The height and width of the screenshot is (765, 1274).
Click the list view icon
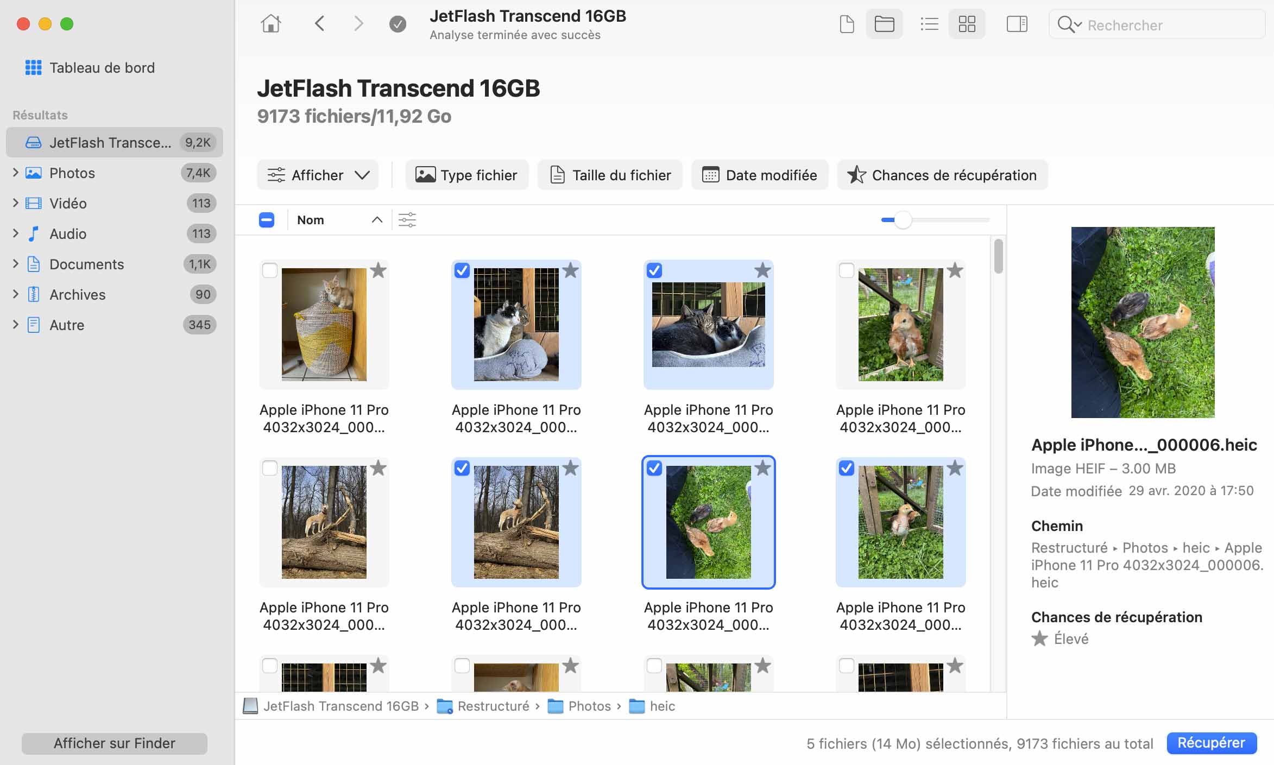[x=930, y=24]
